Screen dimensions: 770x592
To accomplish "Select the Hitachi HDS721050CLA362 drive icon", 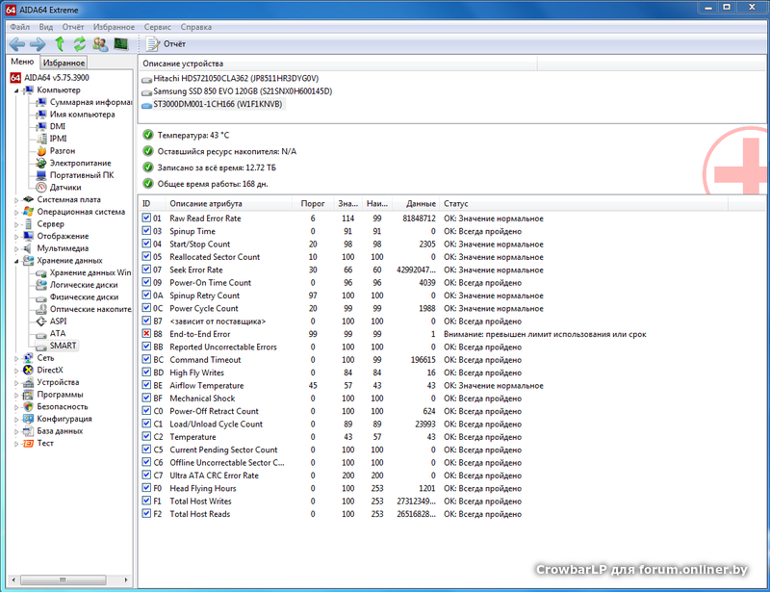I will click(146, 80).
